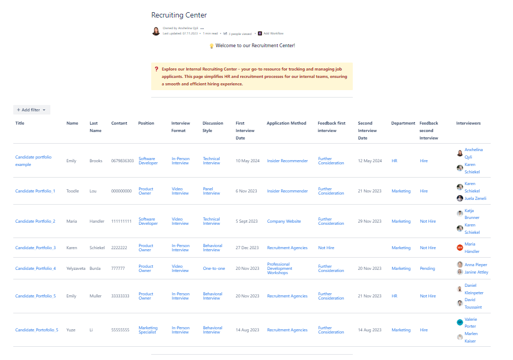Screen dimensions: 513x360
Task: Click the Company Website application method
Action: 284,221
